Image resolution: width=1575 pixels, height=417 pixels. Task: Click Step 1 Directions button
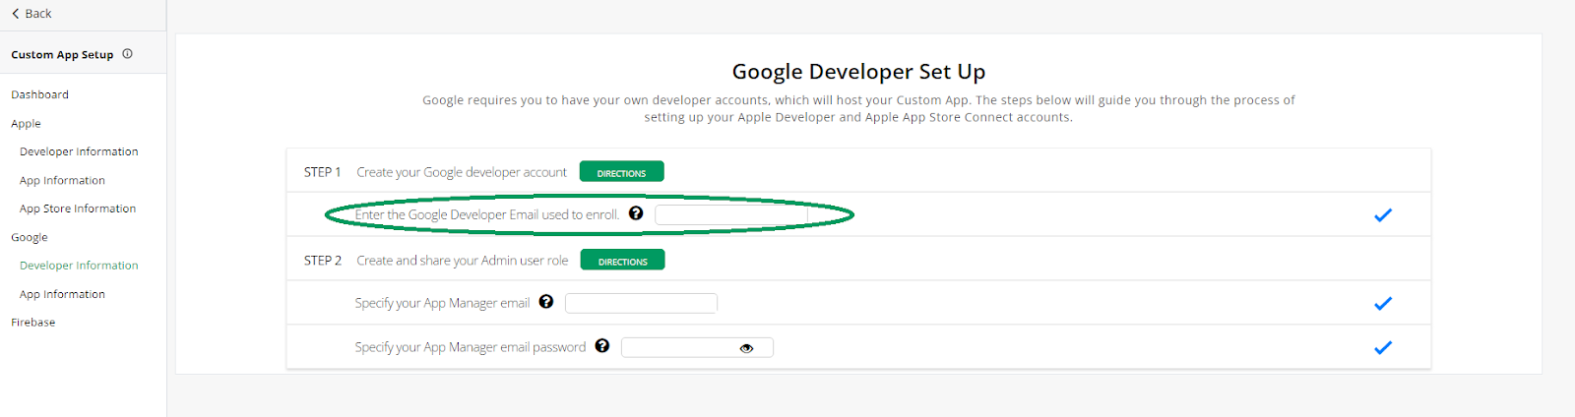pyautogui.click(x=622, y=172)
